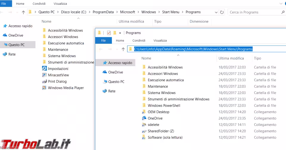Click the SharedFolder (Z) shortcut icon

coord(144,131)
